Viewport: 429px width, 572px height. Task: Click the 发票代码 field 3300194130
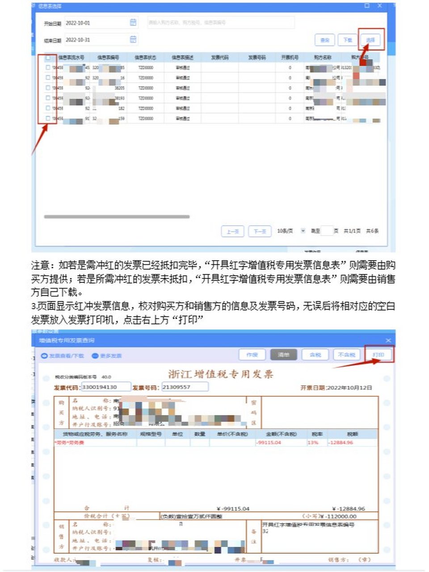pos(106,387)
